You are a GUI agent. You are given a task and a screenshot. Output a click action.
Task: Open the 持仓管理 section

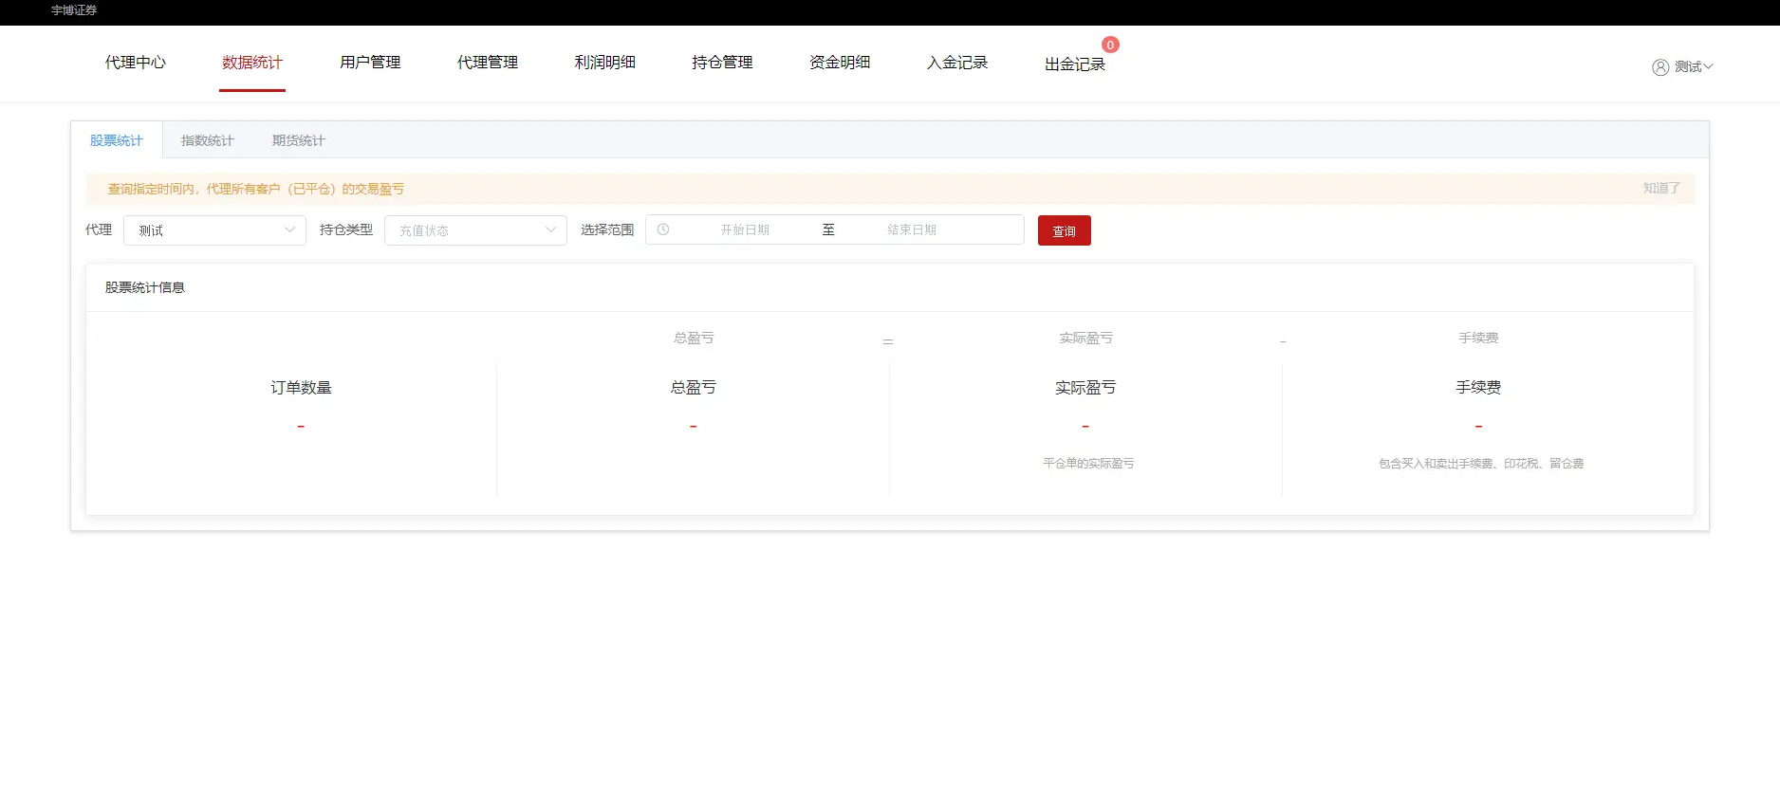tap(722, 63)
